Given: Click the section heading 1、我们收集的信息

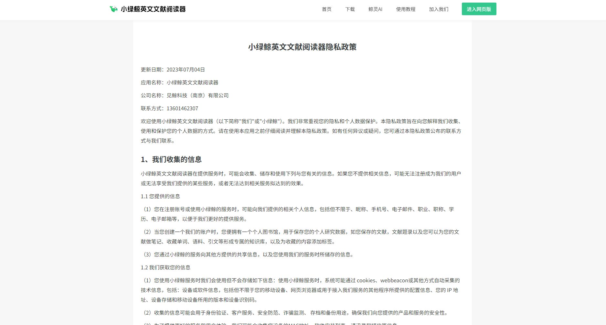Looking at the screenshot, I should coord(171,159).
